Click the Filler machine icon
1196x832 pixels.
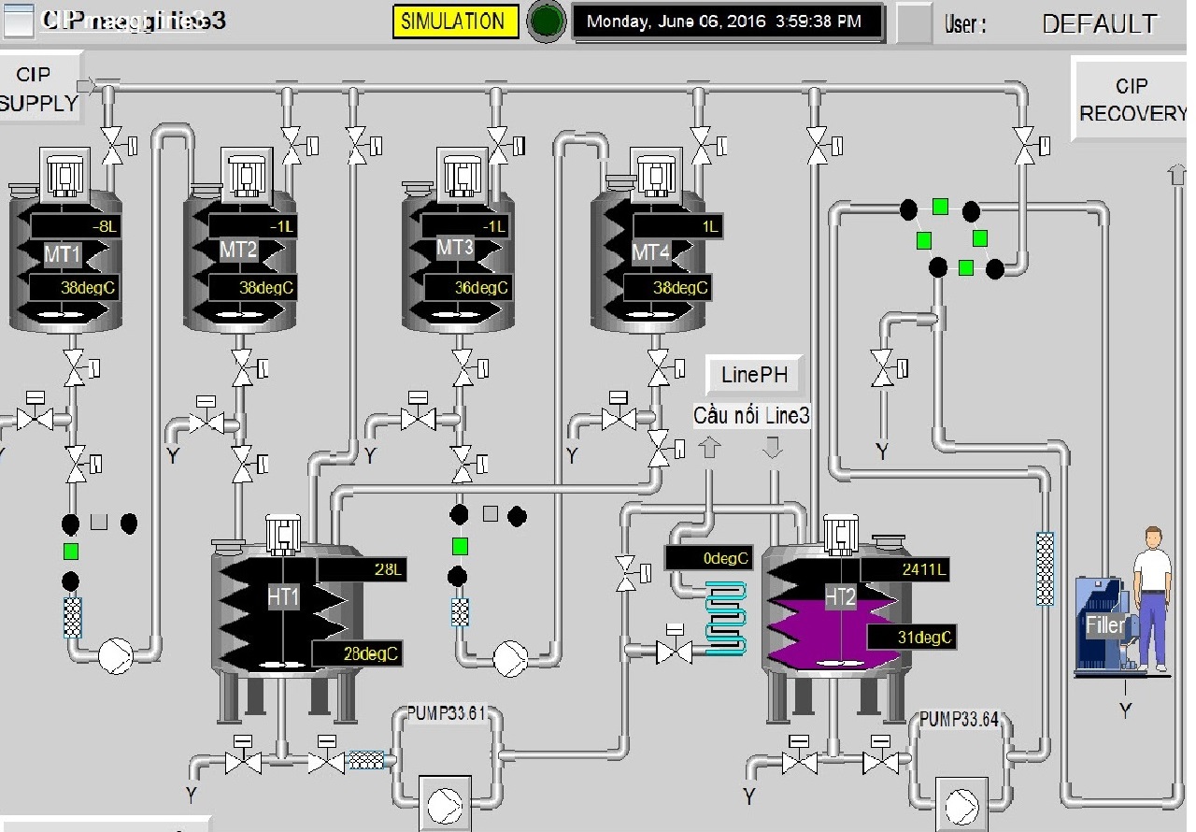tap(1103, 624)
